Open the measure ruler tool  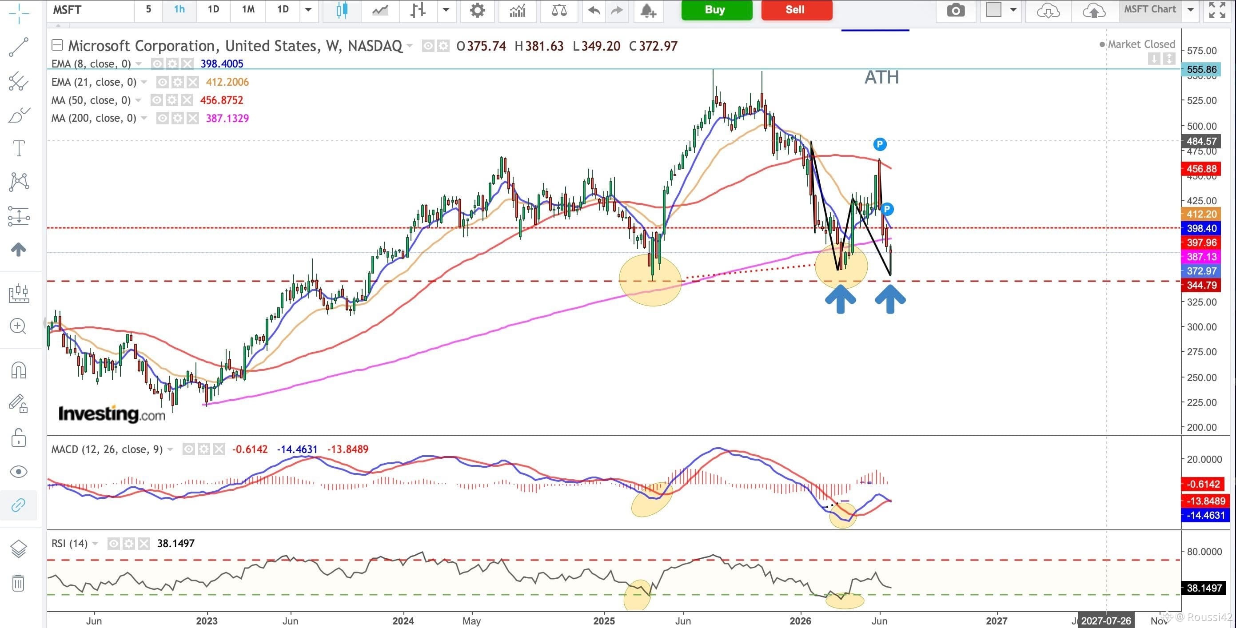tap(19, 292)
